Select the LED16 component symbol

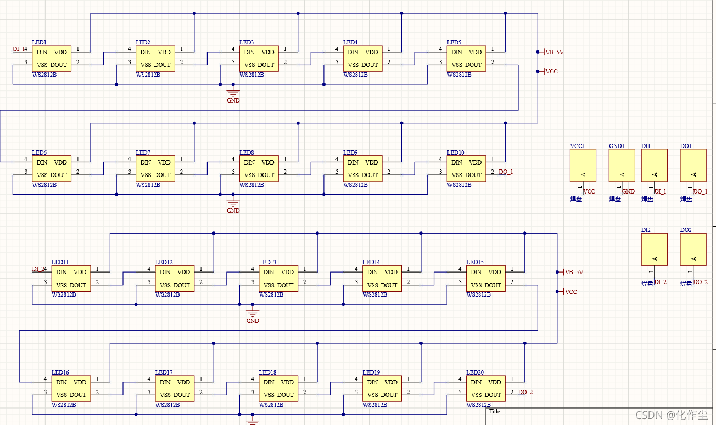[x=71, y=388]
